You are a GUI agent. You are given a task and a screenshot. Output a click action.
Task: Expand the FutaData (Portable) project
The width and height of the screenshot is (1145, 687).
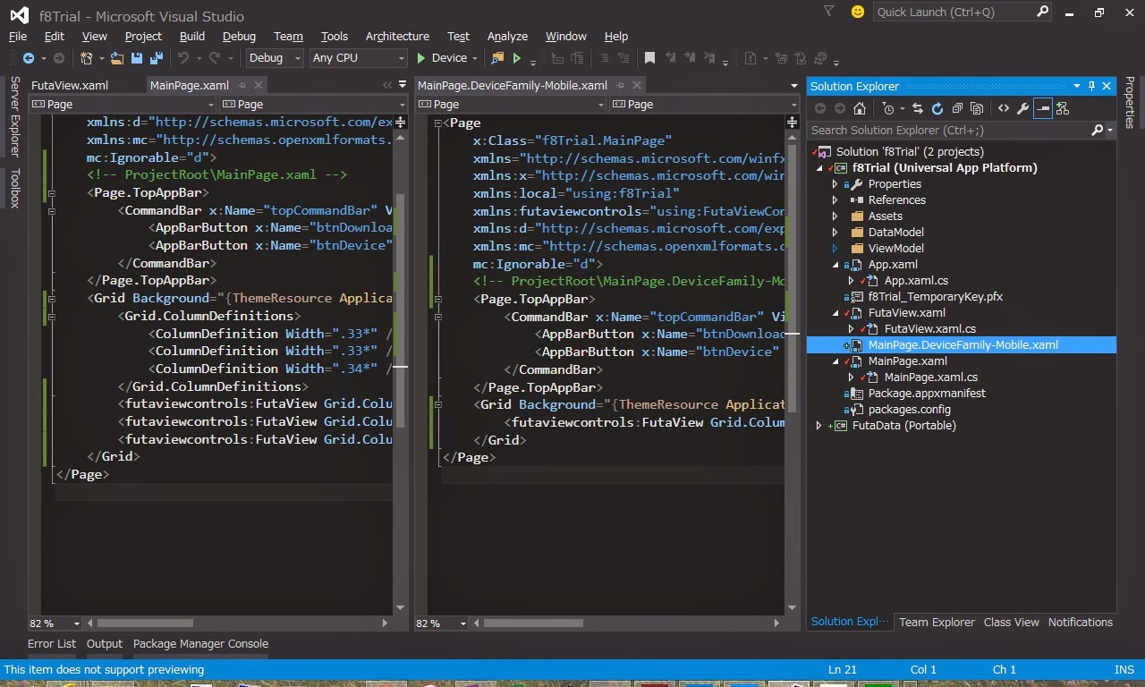[819, 425]
